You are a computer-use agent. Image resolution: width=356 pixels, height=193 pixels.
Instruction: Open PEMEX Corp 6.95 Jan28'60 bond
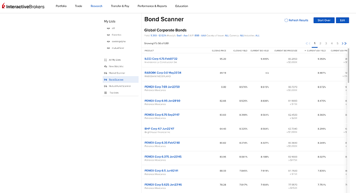tap(163, 101)
